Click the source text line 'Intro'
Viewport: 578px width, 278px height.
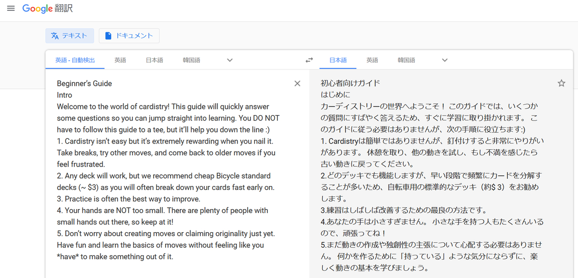(x=65, y=95)
